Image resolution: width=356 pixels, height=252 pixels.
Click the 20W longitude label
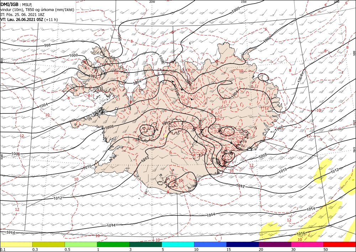[x=152, y=1]
